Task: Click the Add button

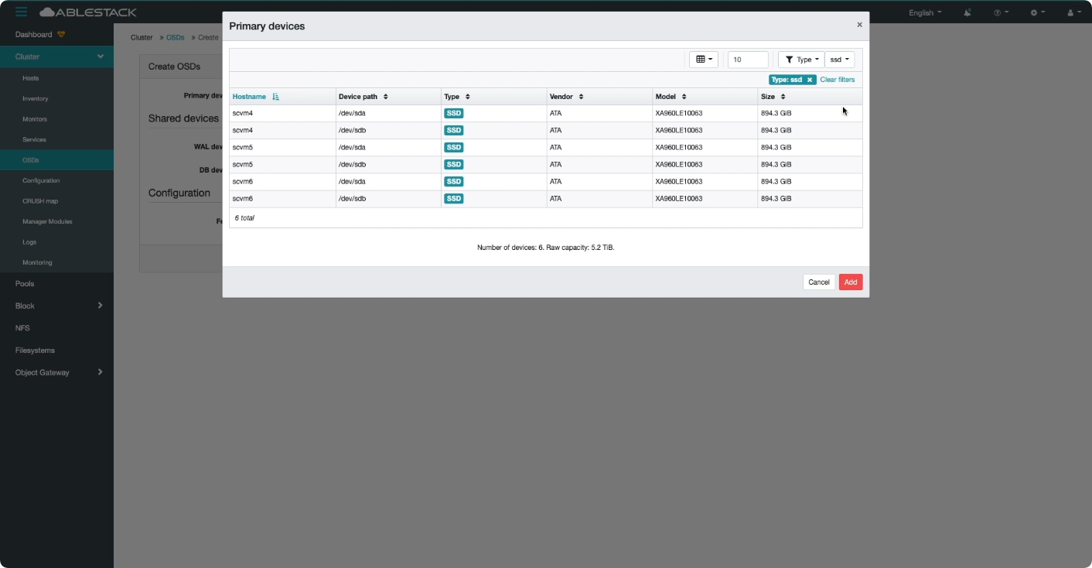Action: pos(851,282)
